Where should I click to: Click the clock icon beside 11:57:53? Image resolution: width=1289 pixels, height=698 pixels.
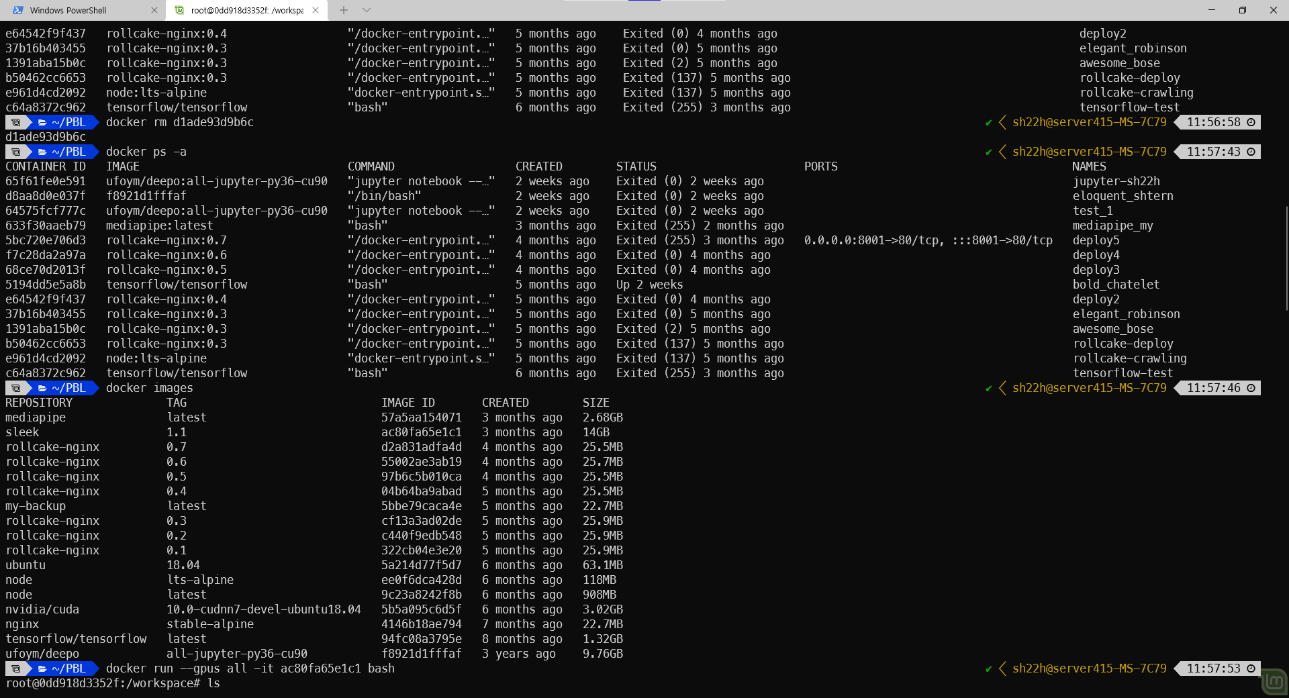coord(1251,668)
